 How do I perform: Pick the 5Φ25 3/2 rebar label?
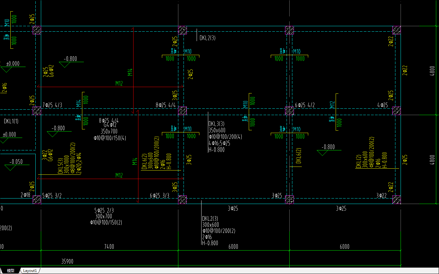click(x=52, y=195)
